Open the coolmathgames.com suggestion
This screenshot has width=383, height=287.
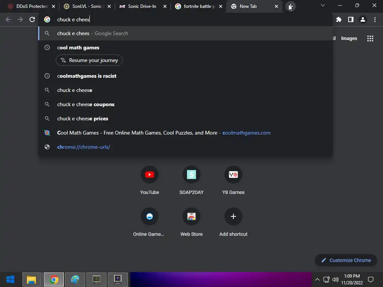(x=186, y=133)
